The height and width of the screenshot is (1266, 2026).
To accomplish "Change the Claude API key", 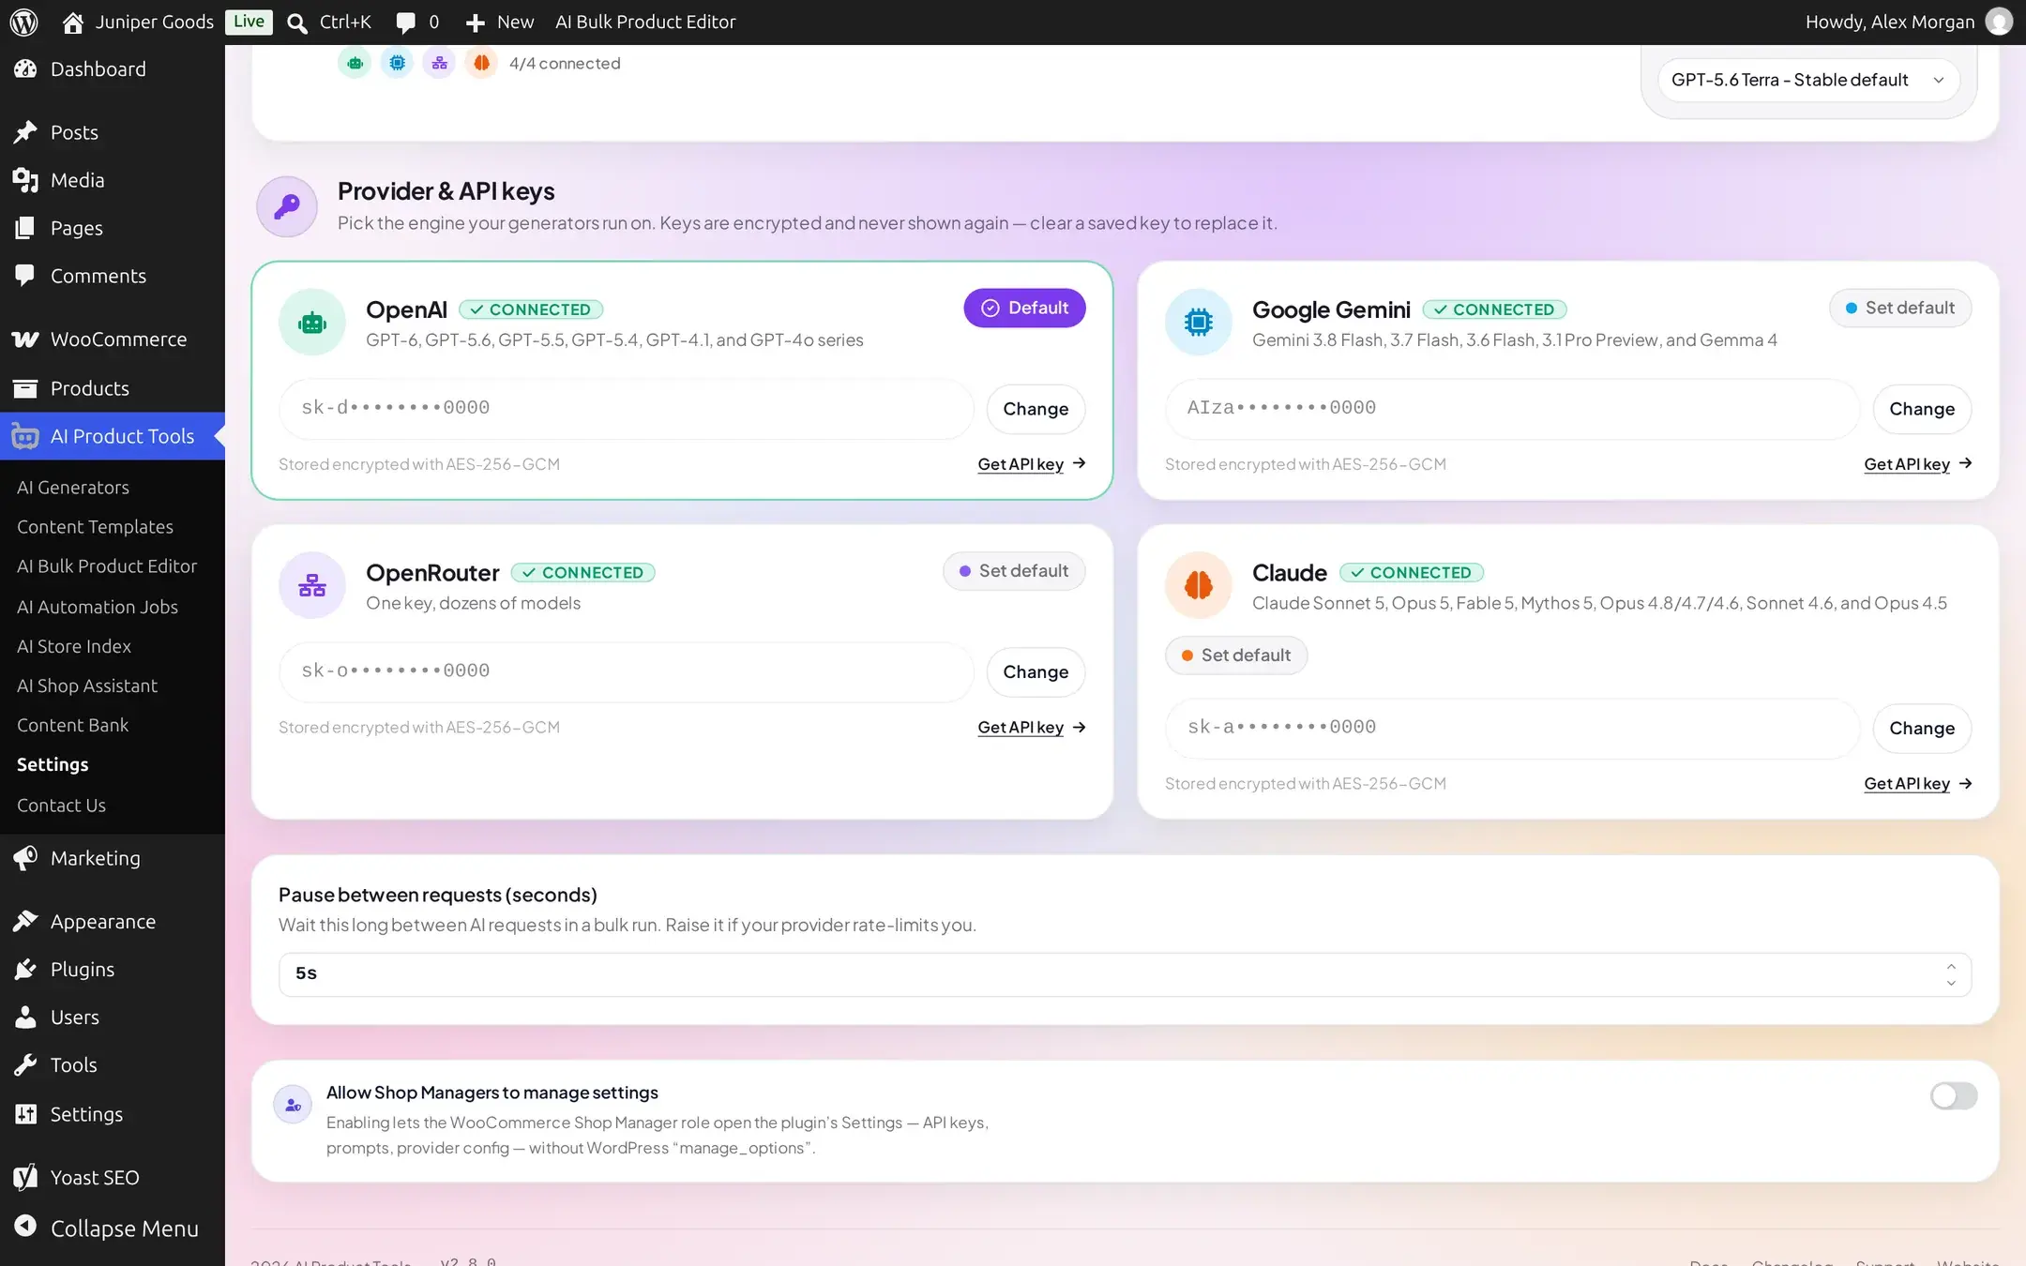I will pos(1922,728).
